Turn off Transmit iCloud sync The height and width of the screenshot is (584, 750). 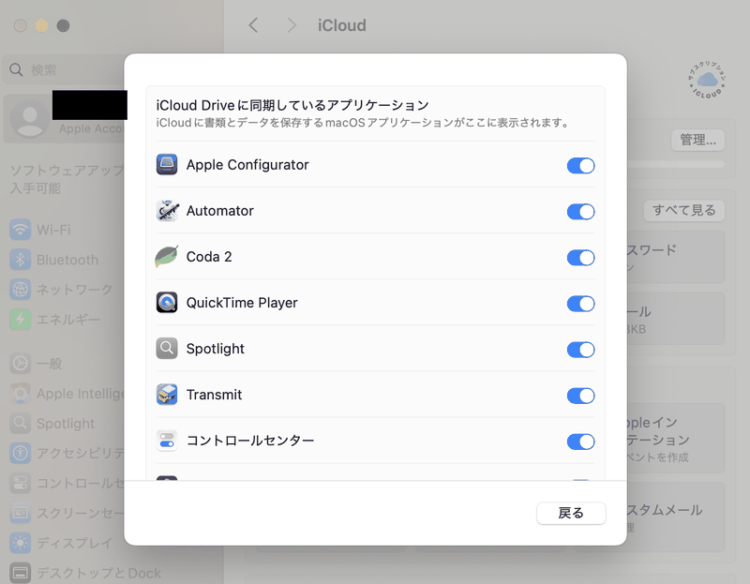(x=580, y=395)
